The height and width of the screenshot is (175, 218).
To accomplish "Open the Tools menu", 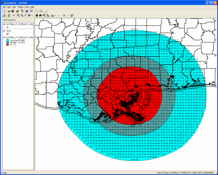I will 27,7.
